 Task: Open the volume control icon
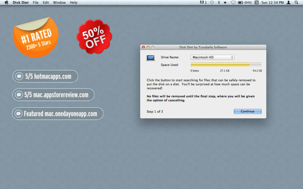click(x=225, y=3)
